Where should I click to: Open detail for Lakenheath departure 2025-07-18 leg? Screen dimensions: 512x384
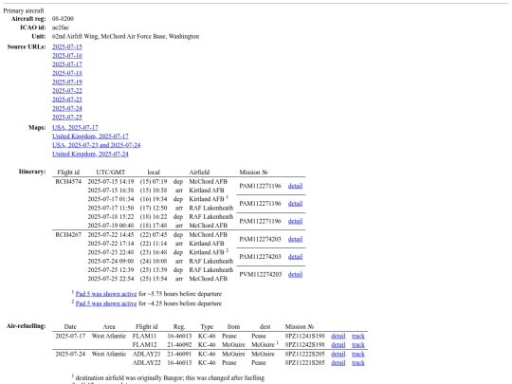[x=295, y=221]
